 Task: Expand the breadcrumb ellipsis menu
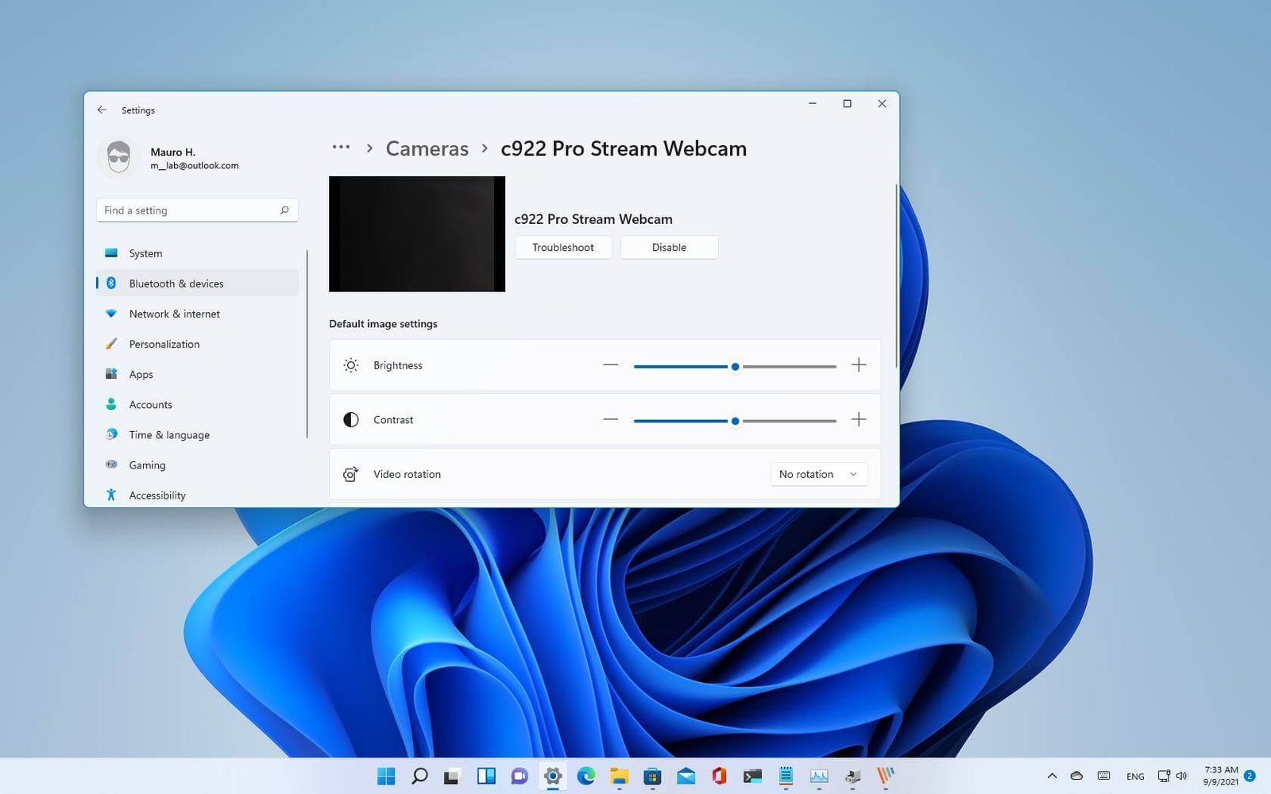tap(341, 148)
